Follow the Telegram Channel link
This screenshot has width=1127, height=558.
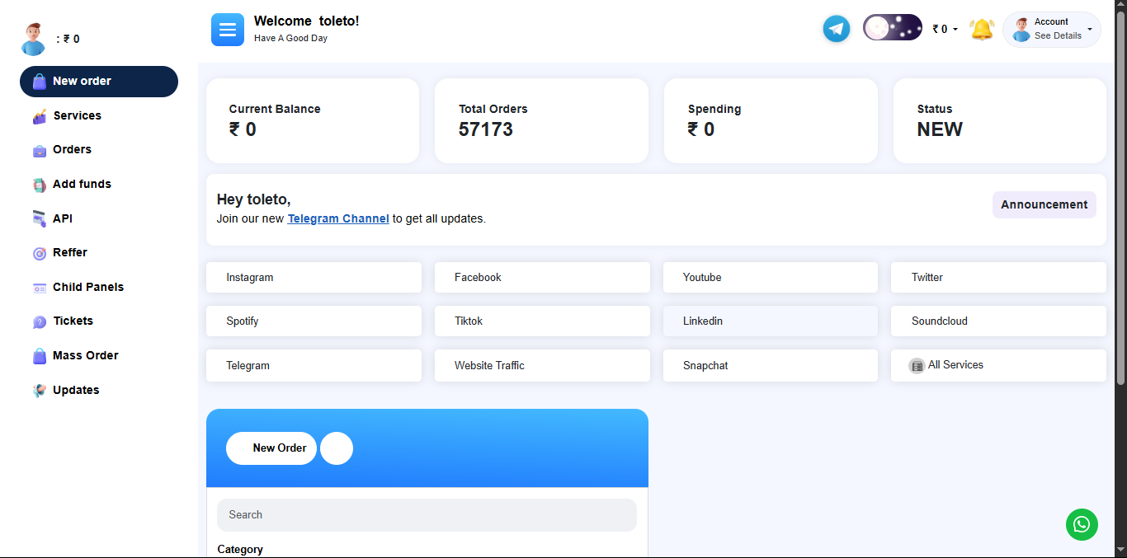click(x=338, y=218)
